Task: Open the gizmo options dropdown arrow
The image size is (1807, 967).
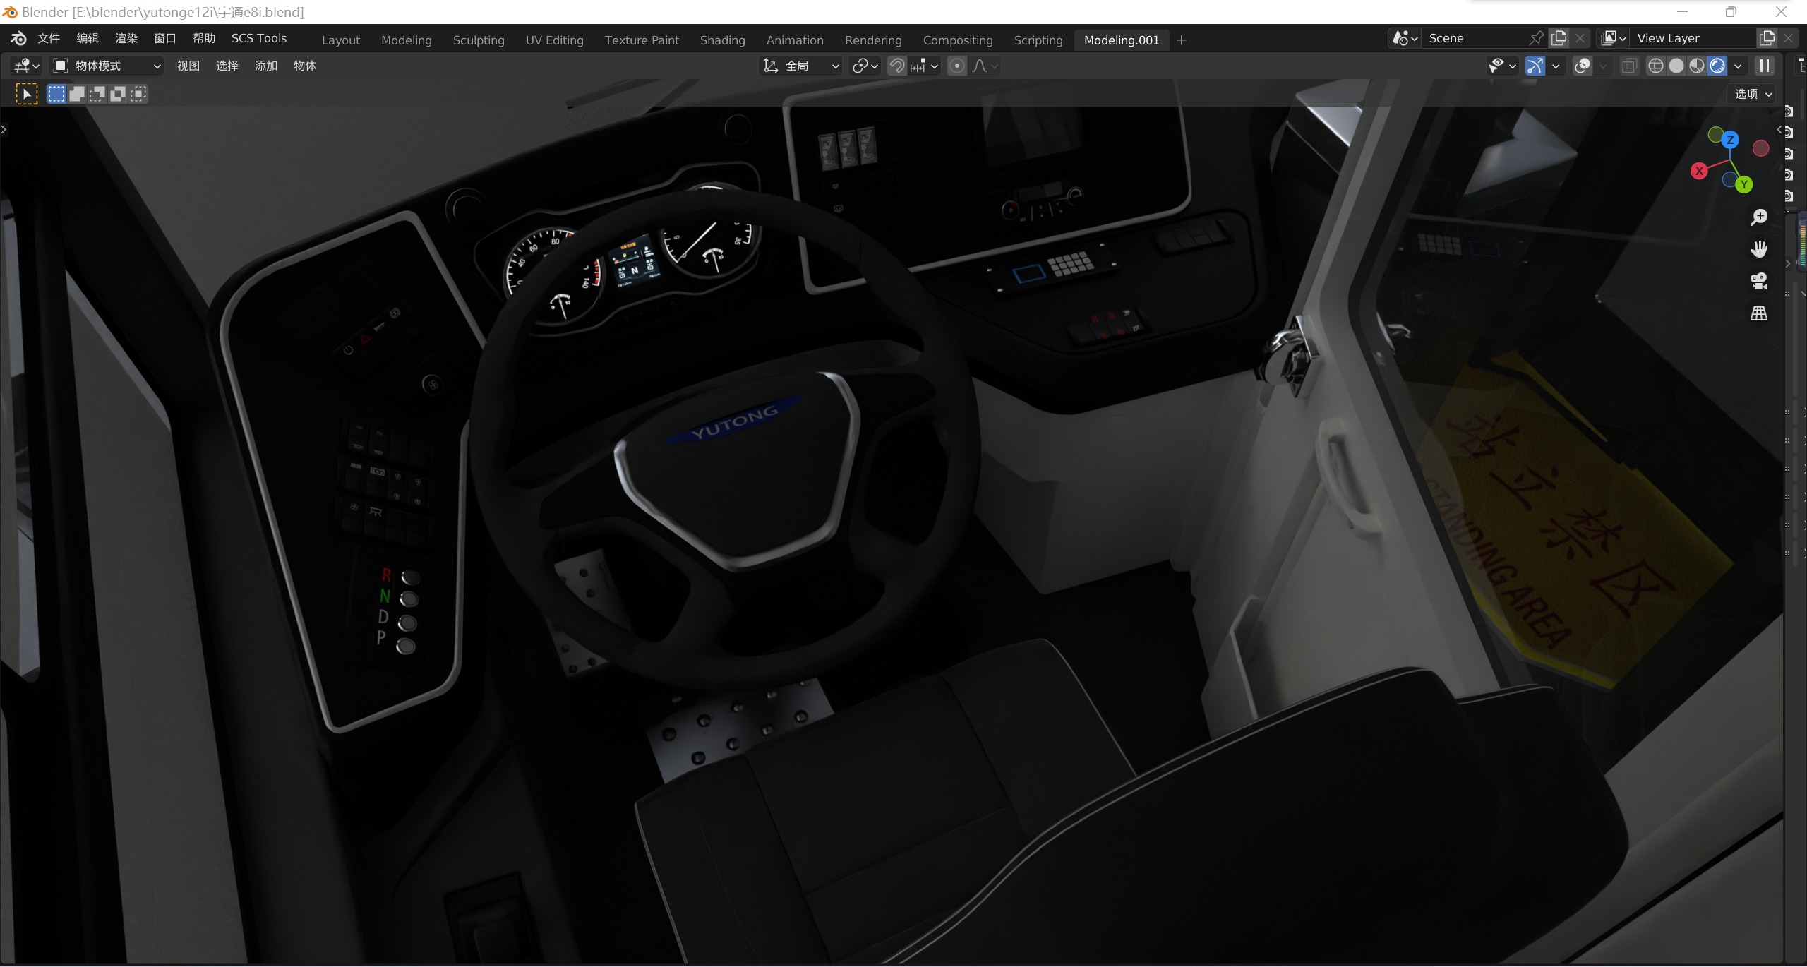Action: pos(1555,66)
